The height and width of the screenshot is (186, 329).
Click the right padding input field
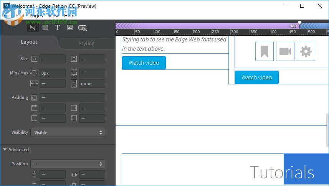(92, 108)
